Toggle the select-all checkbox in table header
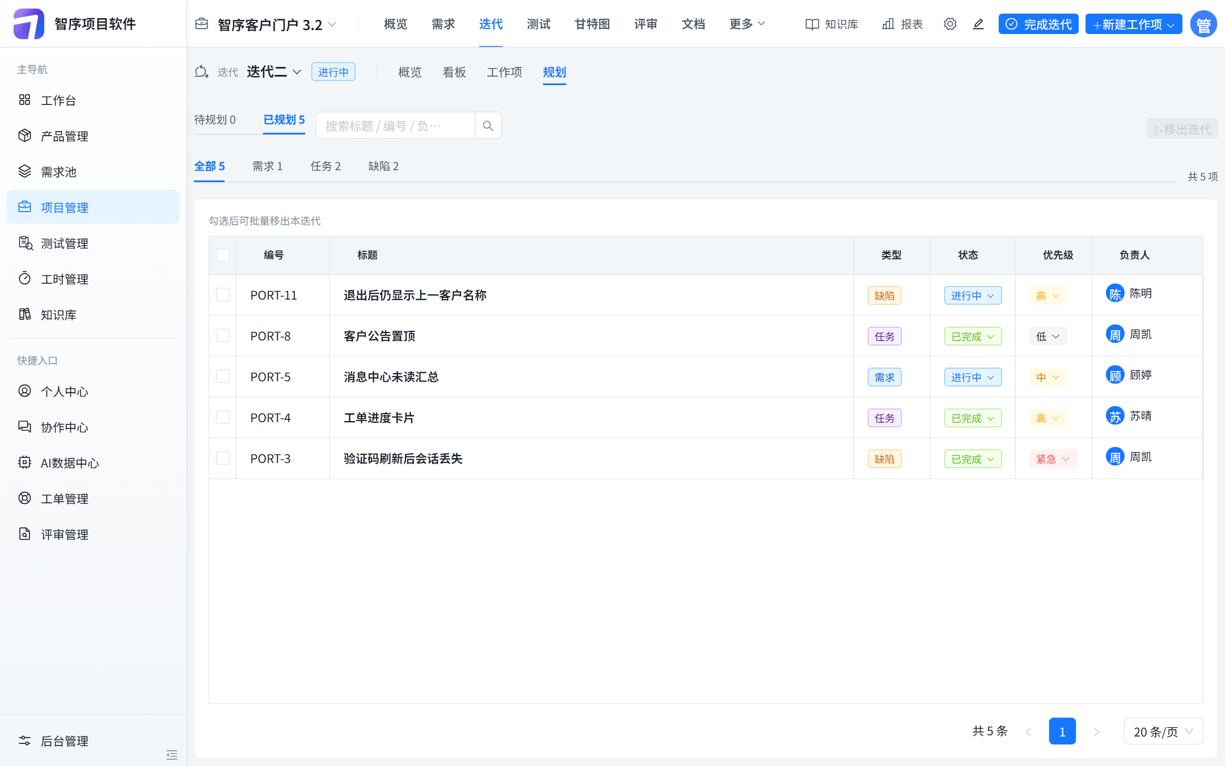 click(223, 255)
